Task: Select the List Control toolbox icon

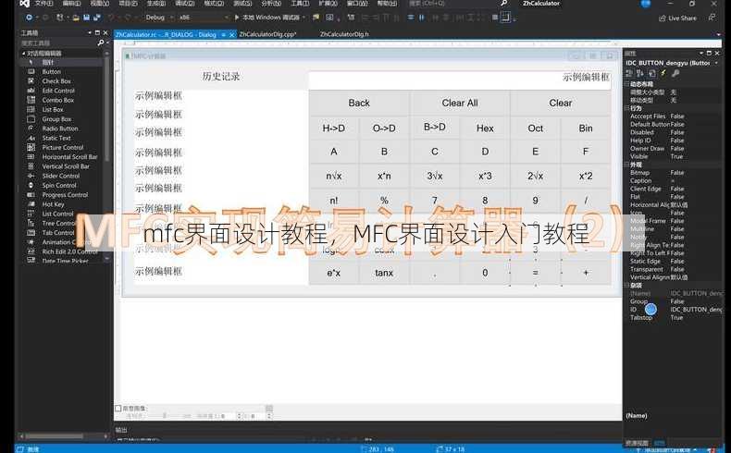Action: [31, 214]
